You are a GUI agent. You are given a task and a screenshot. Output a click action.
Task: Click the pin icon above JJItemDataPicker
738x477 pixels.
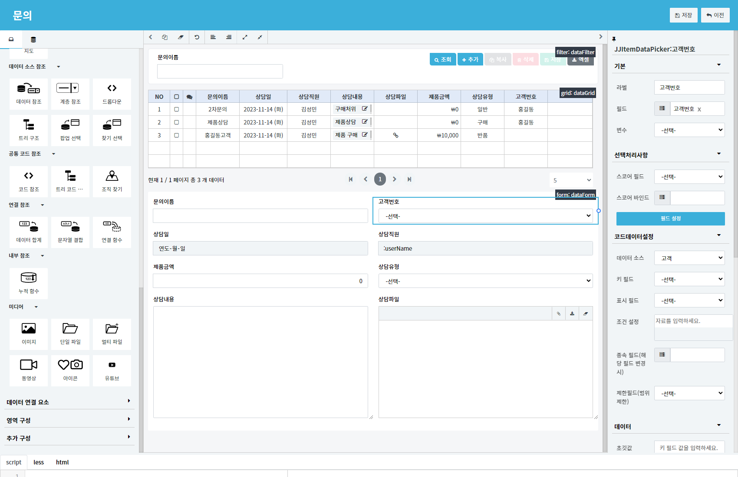(x=614, y=39)
